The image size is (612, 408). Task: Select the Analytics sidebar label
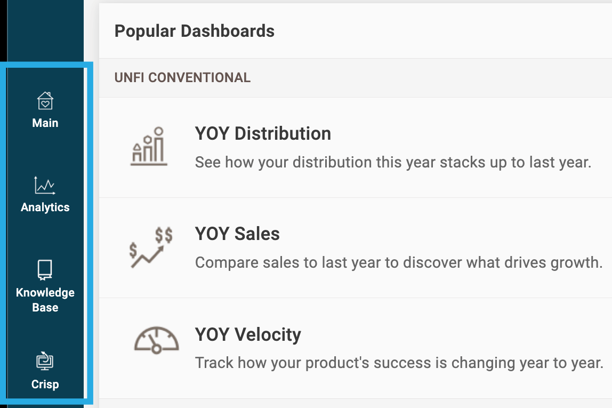click(x=45, y=207)
